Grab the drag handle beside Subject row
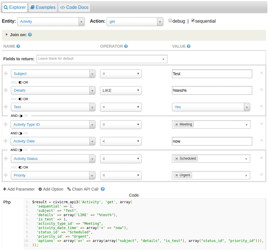The image size is (268, 250). tap(5, 73)
